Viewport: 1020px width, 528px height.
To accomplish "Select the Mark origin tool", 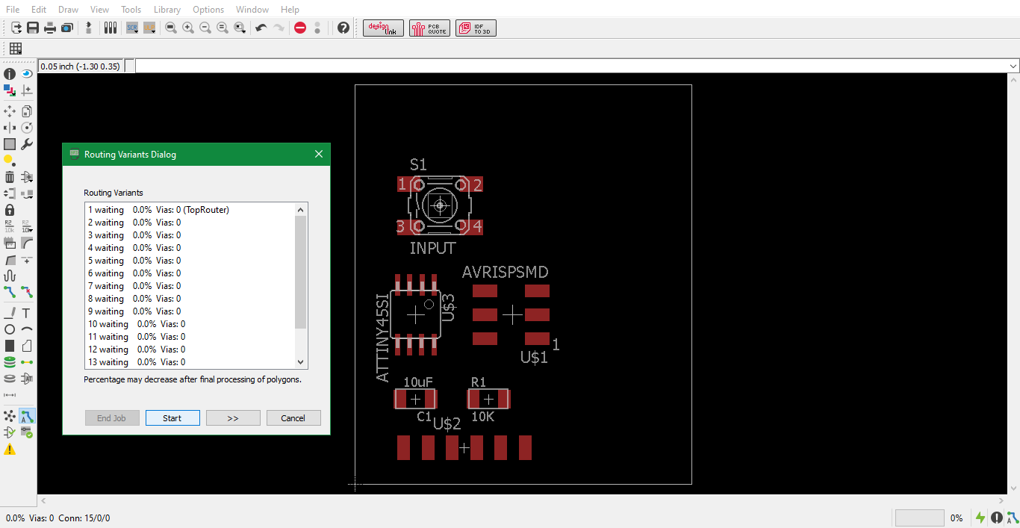I will coord(27,90).
